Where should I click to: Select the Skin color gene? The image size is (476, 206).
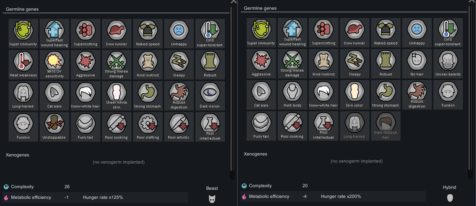tap(355, 95)
